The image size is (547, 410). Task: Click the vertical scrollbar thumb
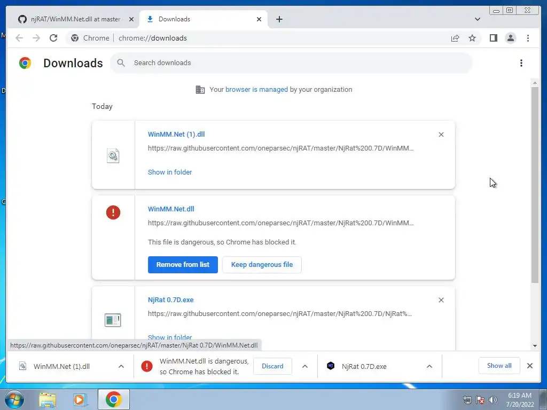click(x=535, y=185)
